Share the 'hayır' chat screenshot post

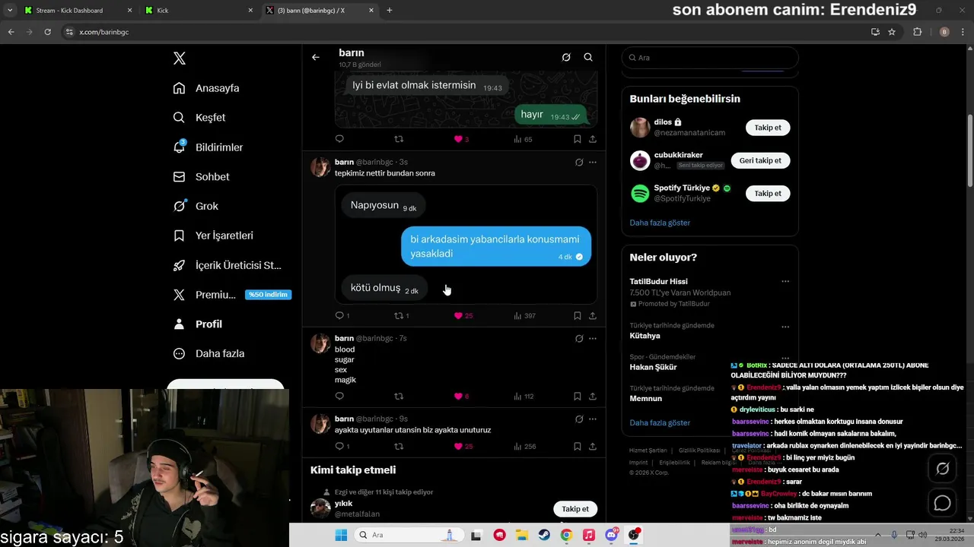[x=593, y=139]
